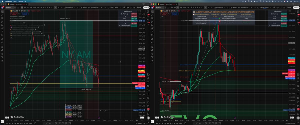Select YTD range in left window bottom bar
The width and height of the screenshot is (300, 125).
[21, 124]
